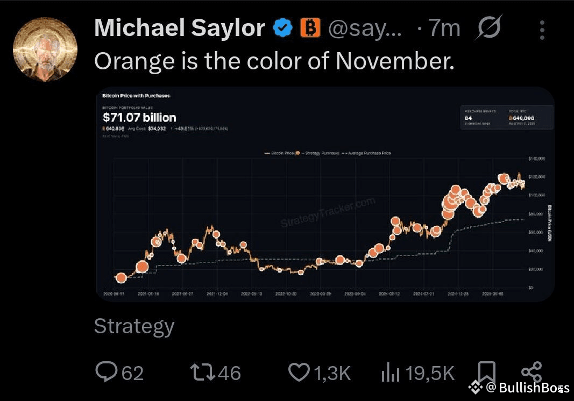Click the Michael Saylor display name
Image resolution: width=574 pixels, height=401 pixels.
point(180,28)
